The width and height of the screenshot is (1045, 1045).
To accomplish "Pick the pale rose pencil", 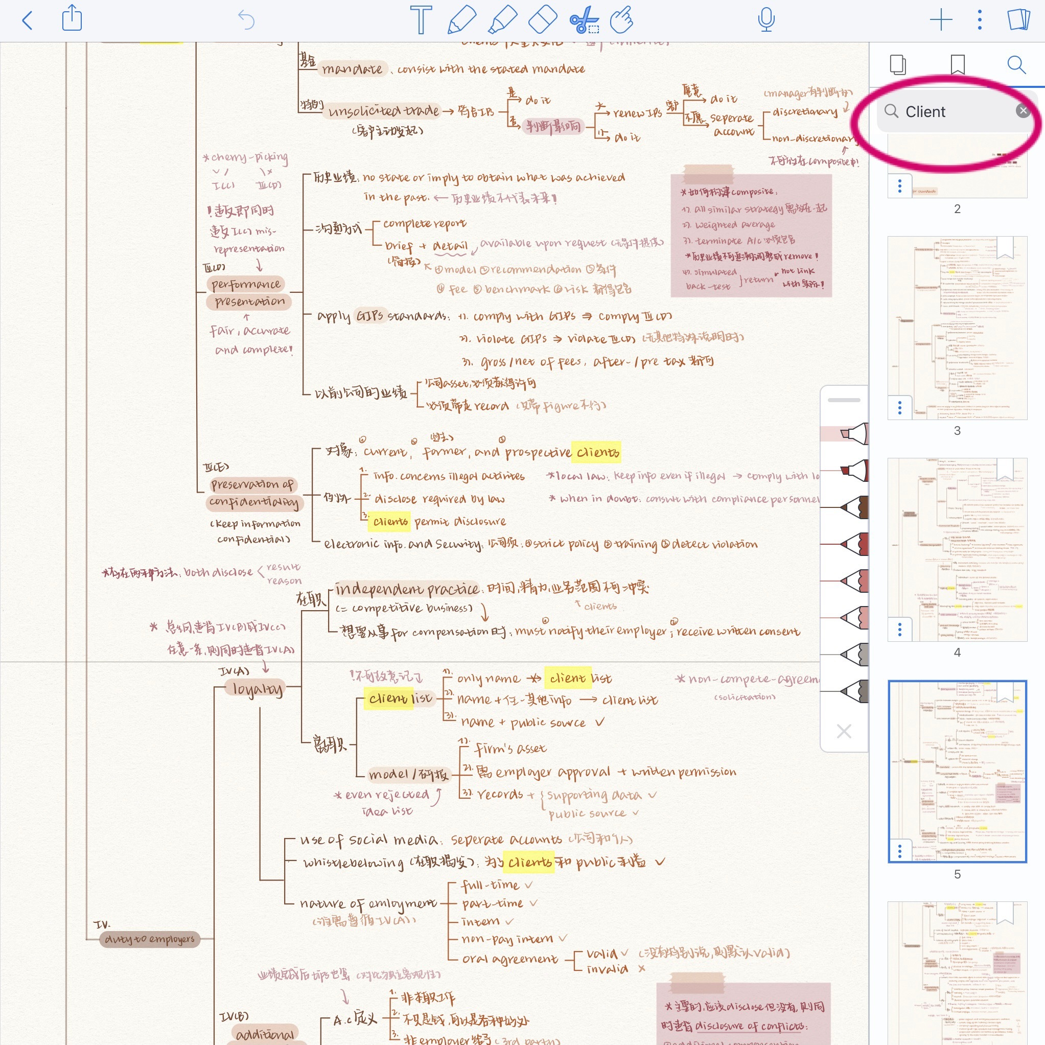I will [845, 618].
